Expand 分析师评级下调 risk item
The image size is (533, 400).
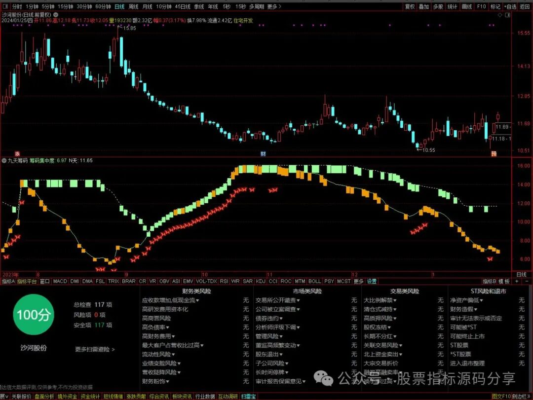pos(278,327)
